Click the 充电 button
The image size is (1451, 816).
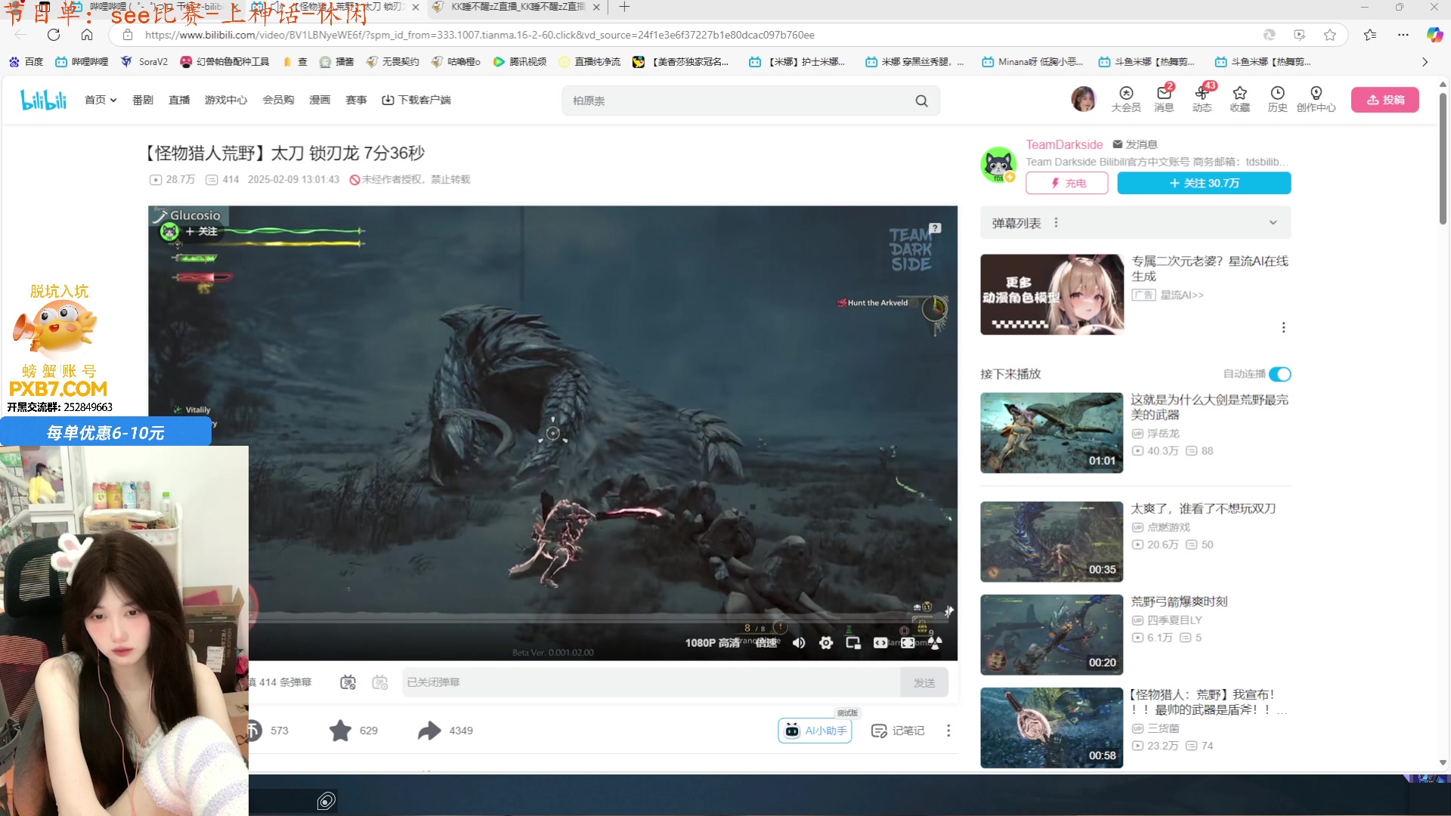(x=1067, y=183)
